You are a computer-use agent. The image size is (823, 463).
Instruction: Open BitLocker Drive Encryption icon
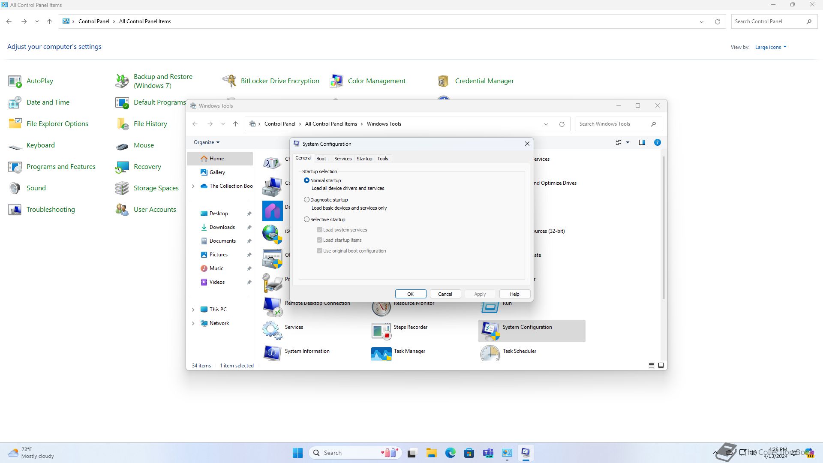(x=229, y=81)
